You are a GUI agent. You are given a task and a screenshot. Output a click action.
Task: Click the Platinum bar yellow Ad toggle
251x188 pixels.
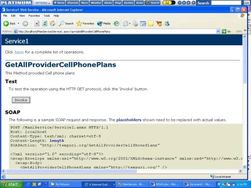(x=168, y=3)
